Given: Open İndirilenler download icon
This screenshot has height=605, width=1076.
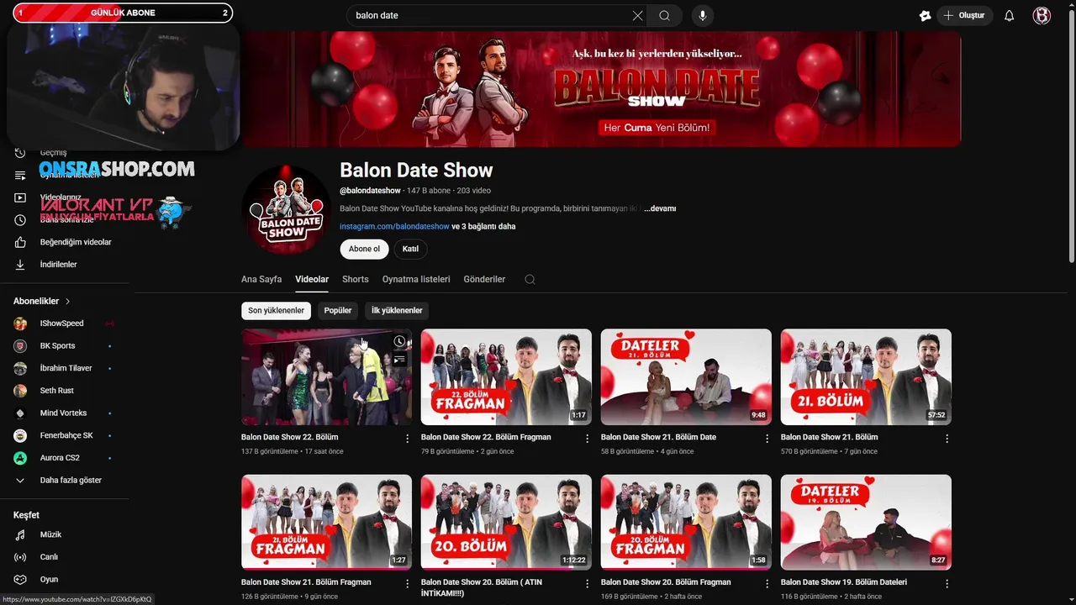Looking at the screenshot, I should click(20, 264).
